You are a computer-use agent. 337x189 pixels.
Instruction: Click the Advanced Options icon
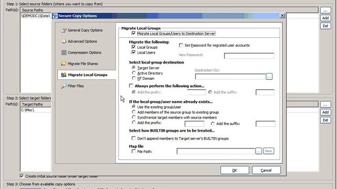click(x=64, y=41)
